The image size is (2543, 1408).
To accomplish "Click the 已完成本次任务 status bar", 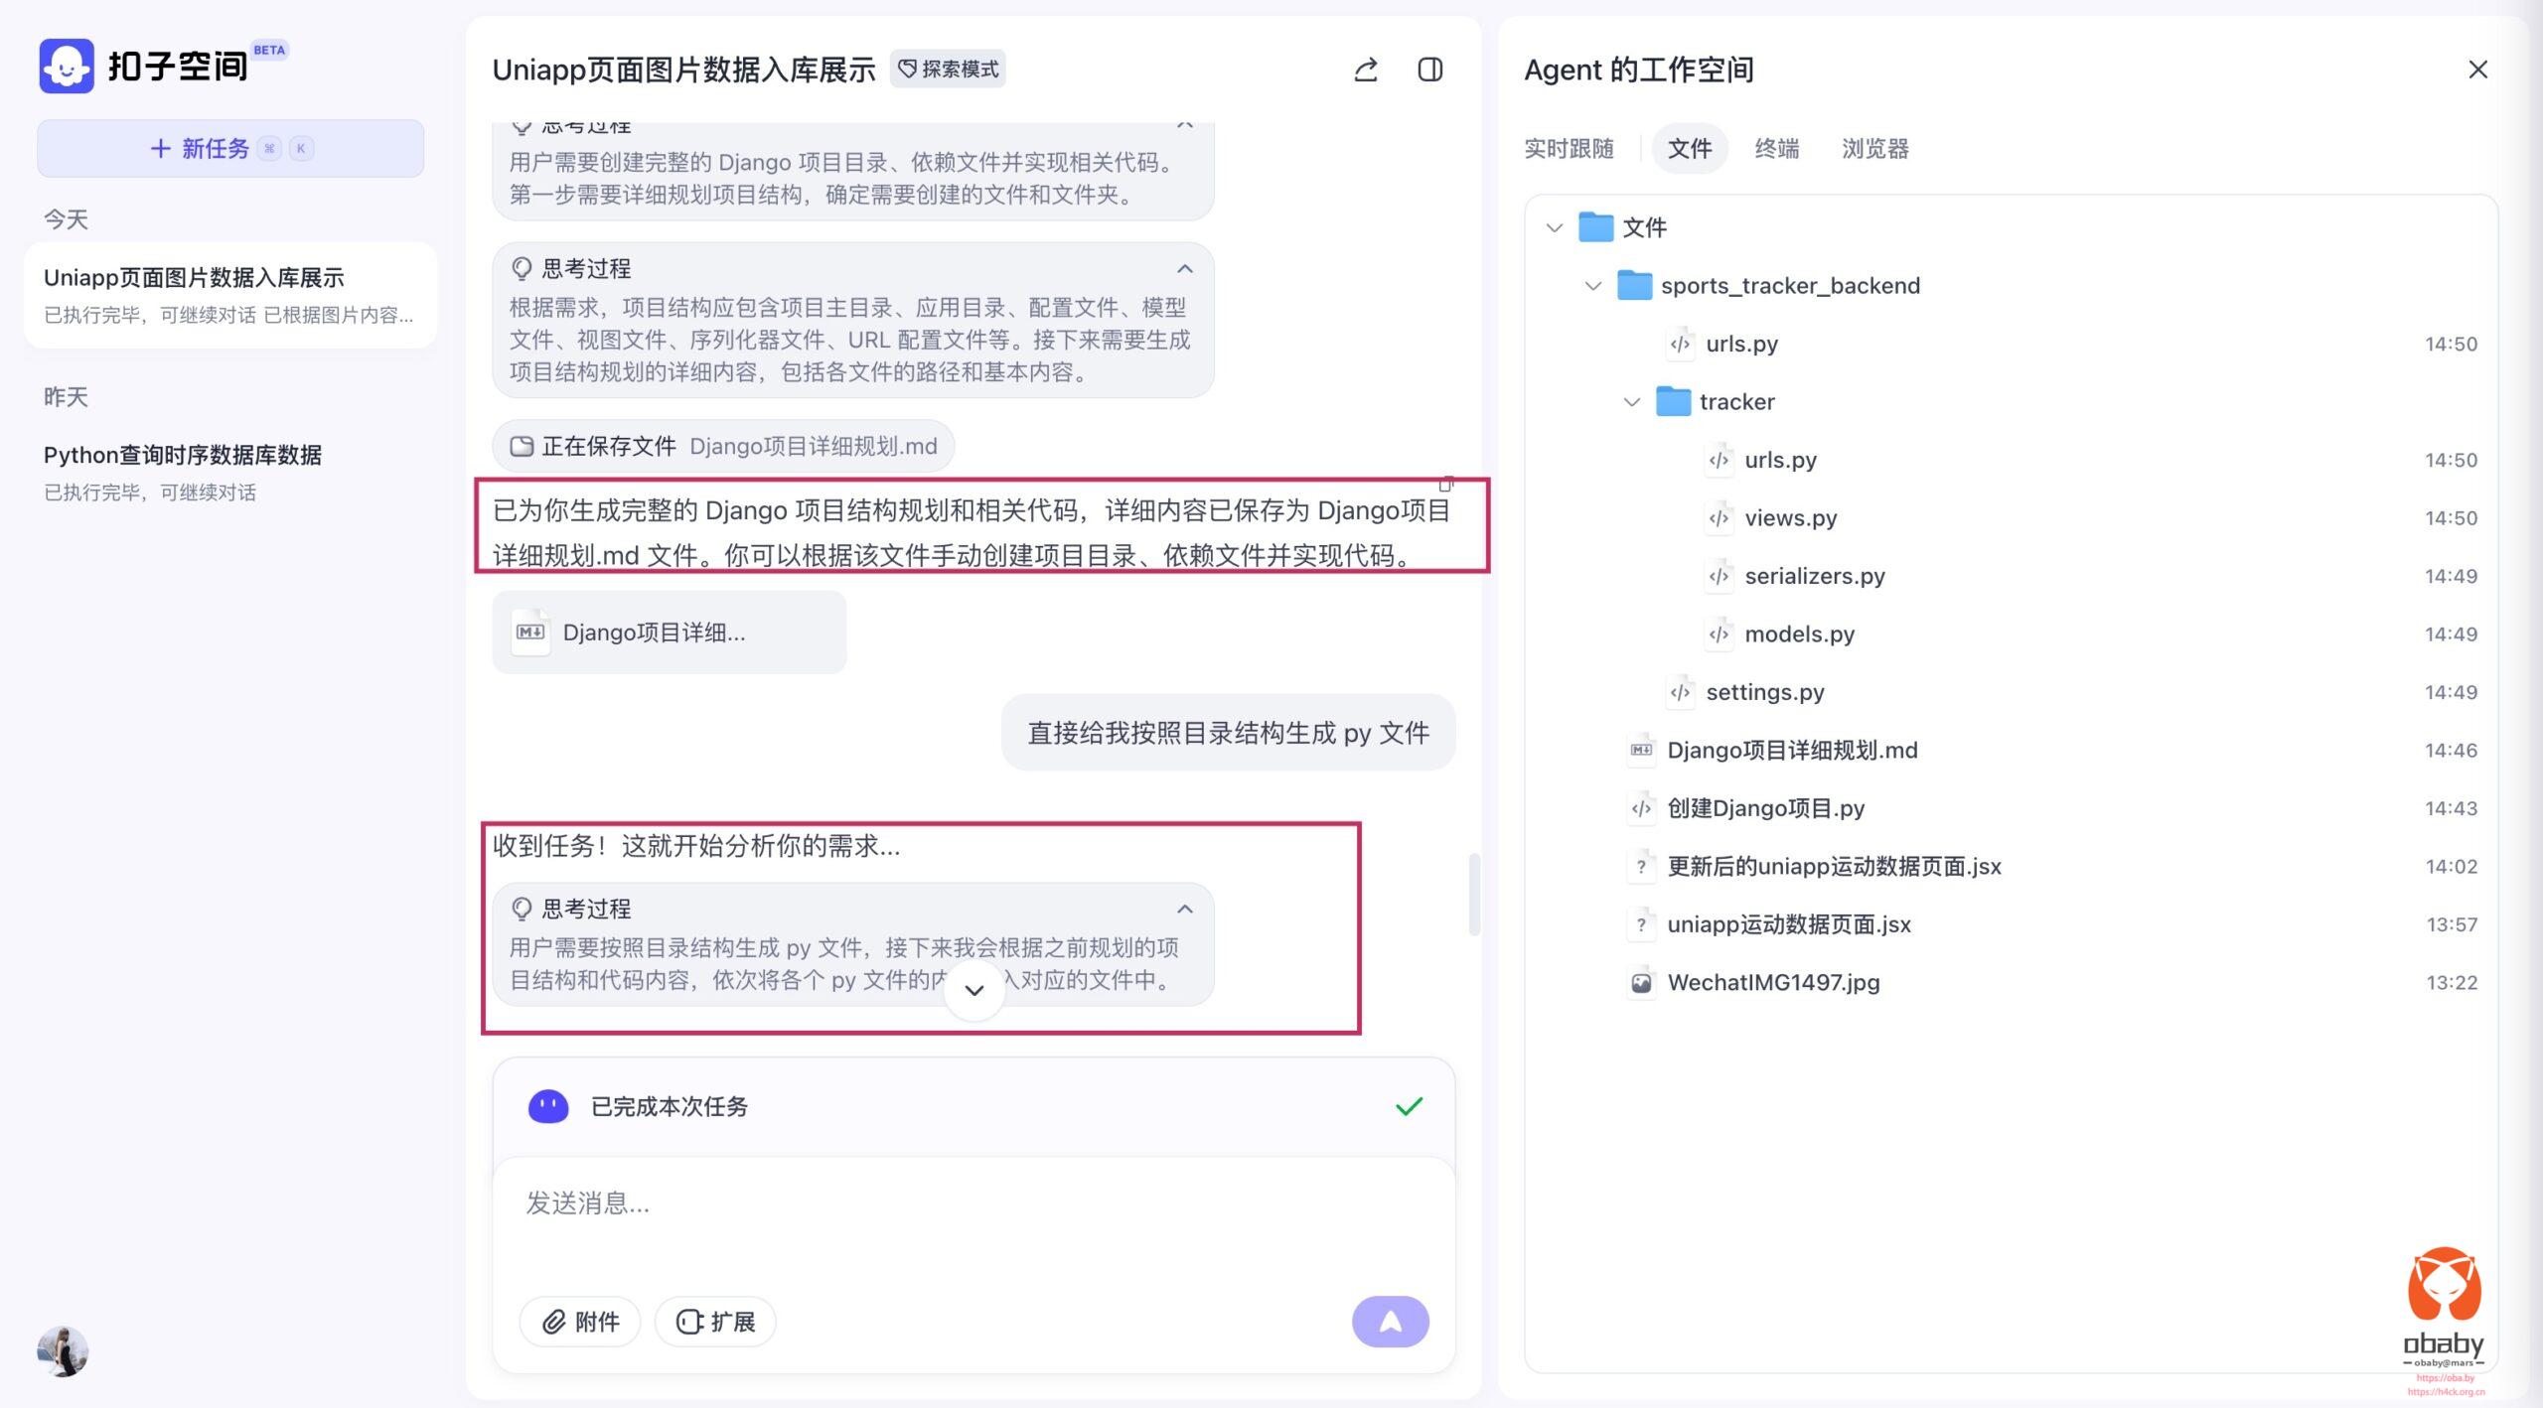I will [973, 1106].
